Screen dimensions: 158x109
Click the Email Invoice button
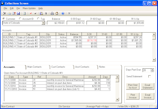(x=147, y=96)
